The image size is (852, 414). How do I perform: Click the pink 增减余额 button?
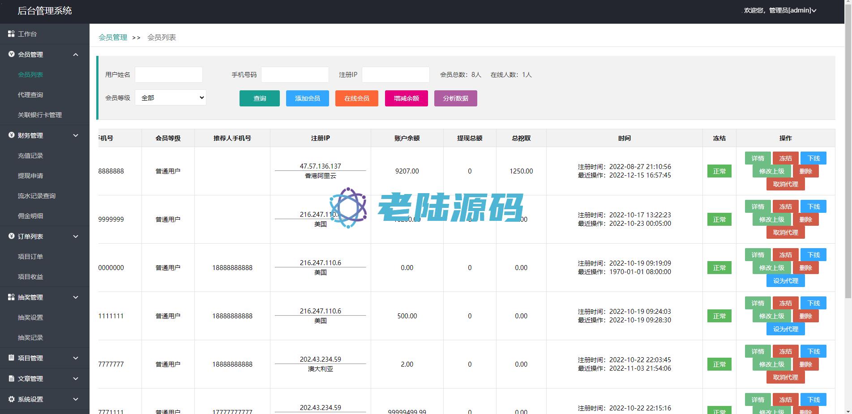pyautogui.click(x=406, y=98)
